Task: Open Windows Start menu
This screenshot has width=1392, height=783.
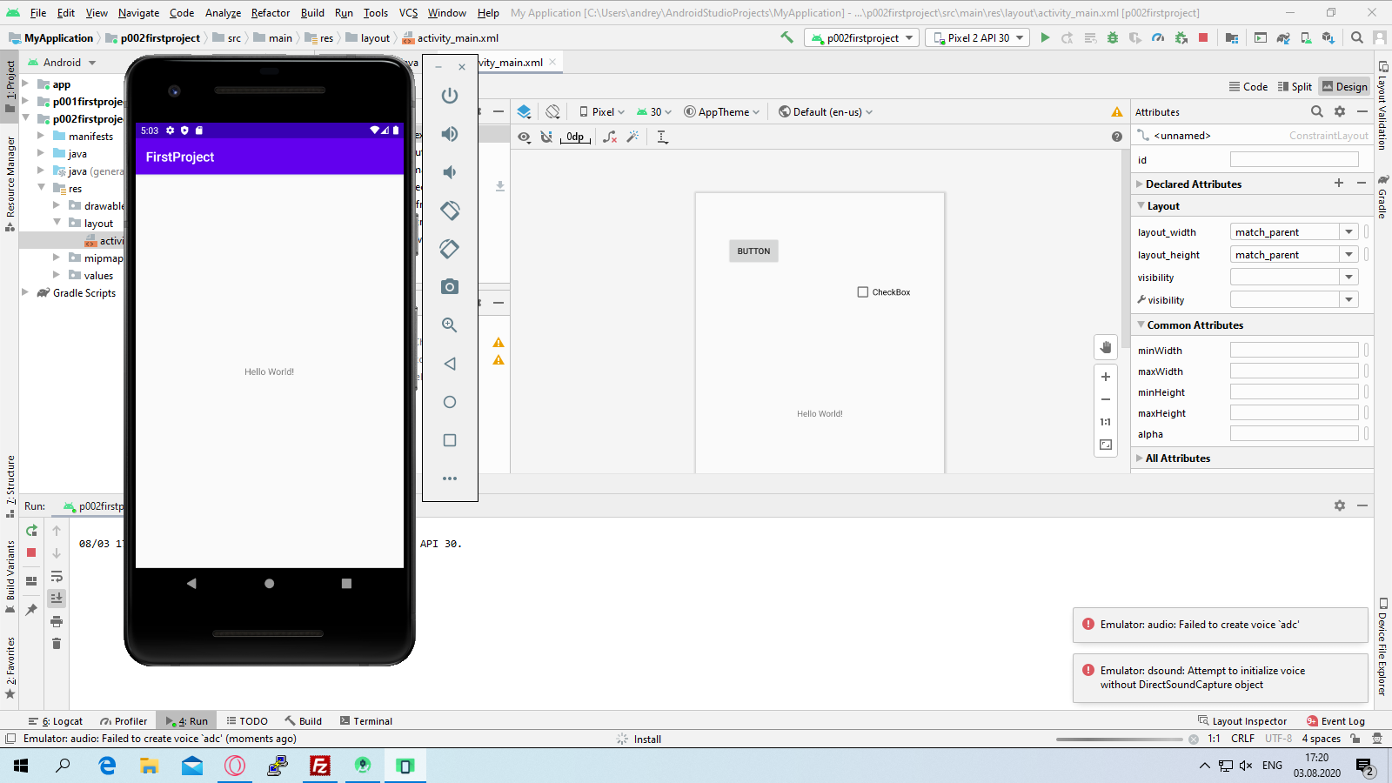Action: 21,766
